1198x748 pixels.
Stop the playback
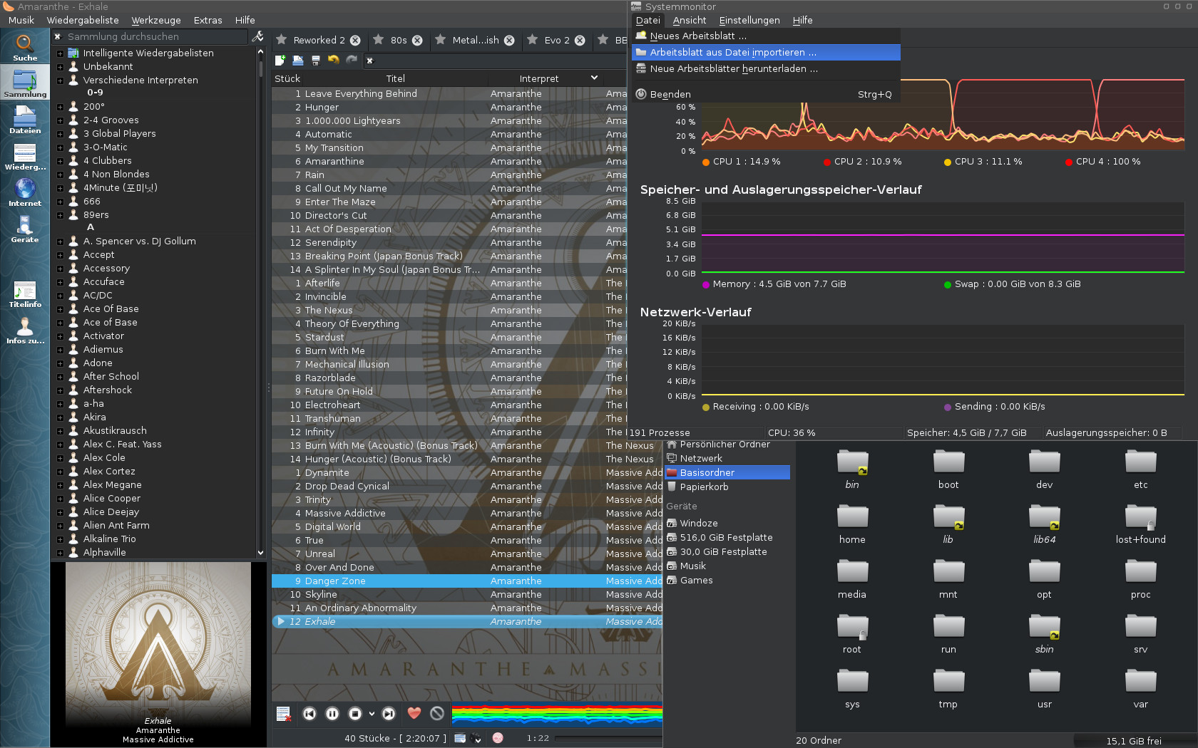[355, 713]
